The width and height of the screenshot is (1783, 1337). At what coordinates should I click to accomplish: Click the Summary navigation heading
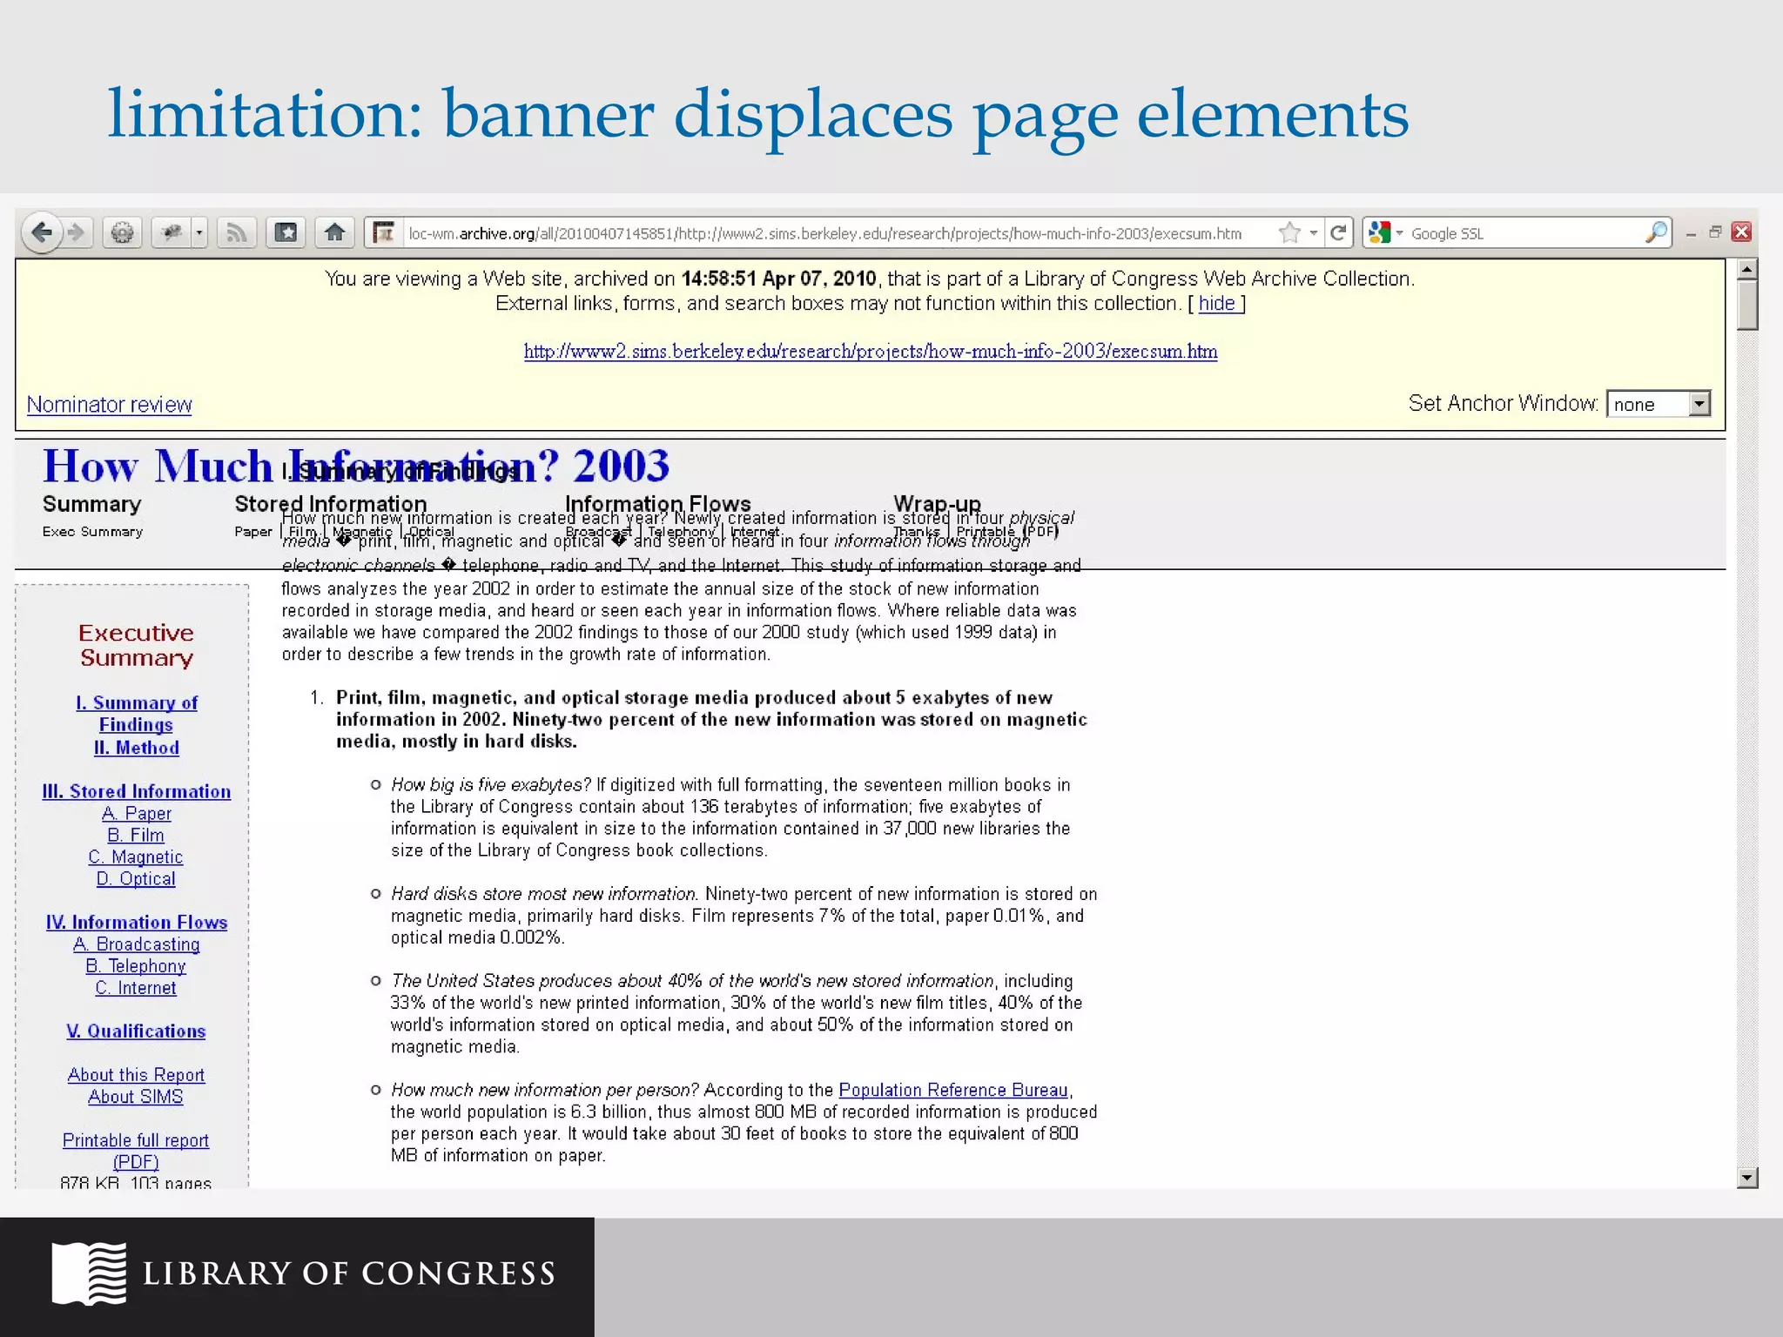click(x=91, y=504)
